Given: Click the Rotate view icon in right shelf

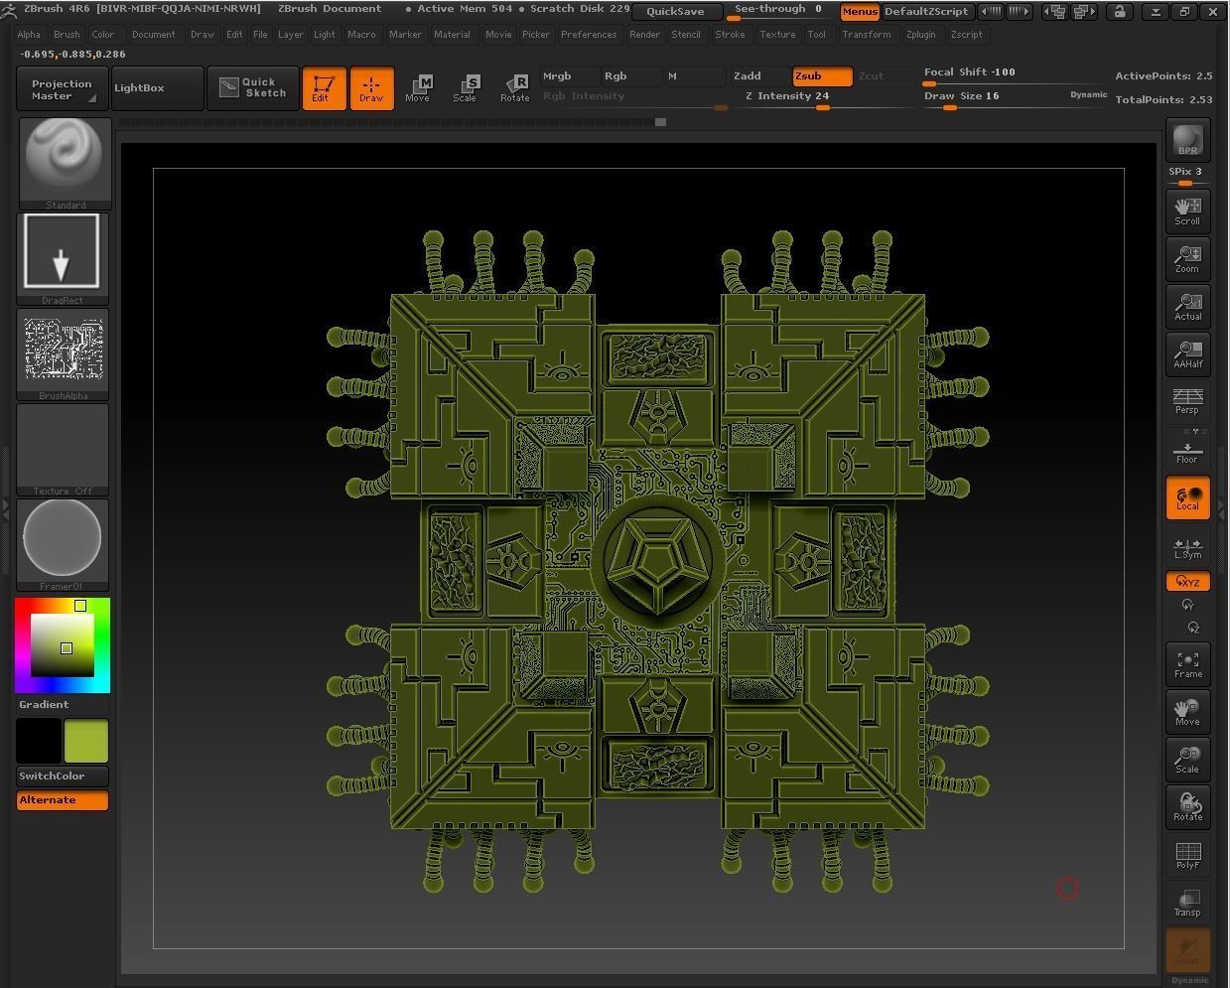Looking at the screenshot, I should (1187, 807).
